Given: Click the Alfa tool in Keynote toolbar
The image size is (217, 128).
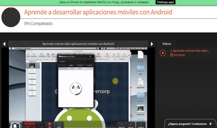Looking at the screenshot, I should click(x=114, y=55).
